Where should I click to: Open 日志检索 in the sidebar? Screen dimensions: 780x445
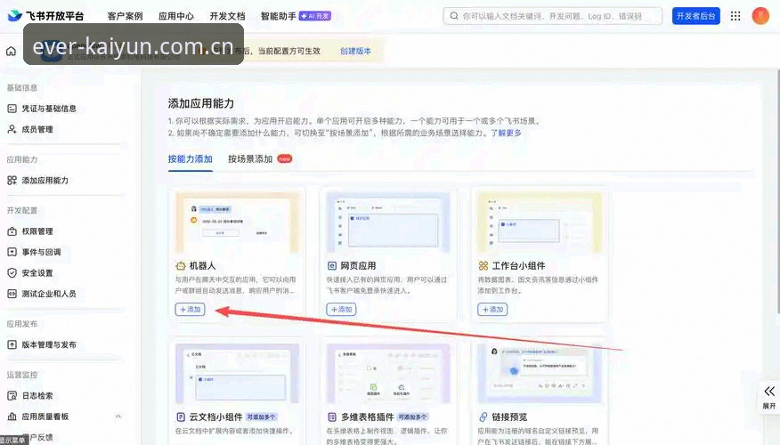(37, 396)
